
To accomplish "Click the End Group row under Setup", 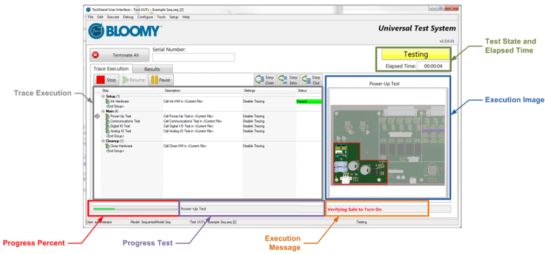I will point(114,106).
